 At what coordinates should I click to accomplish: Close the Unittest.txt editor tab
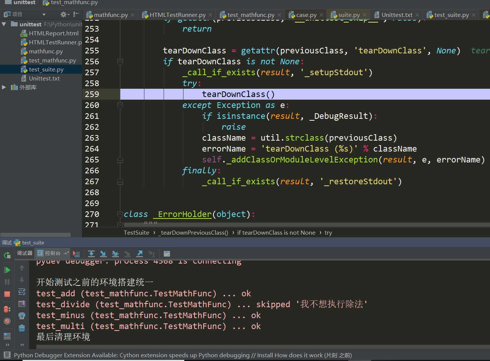(x=417, y=15)
